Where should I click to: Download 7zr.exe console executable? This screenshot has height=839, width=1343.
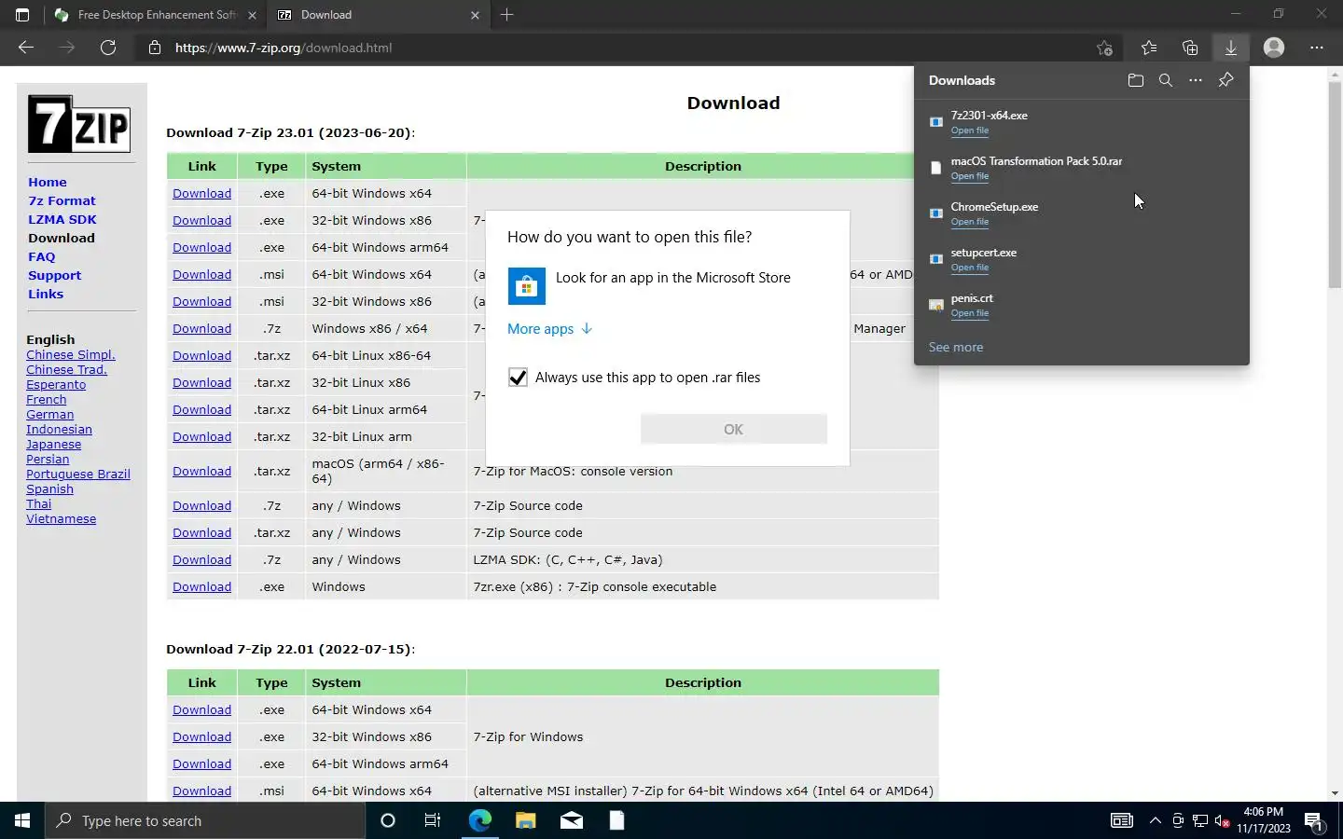point(201,586)
